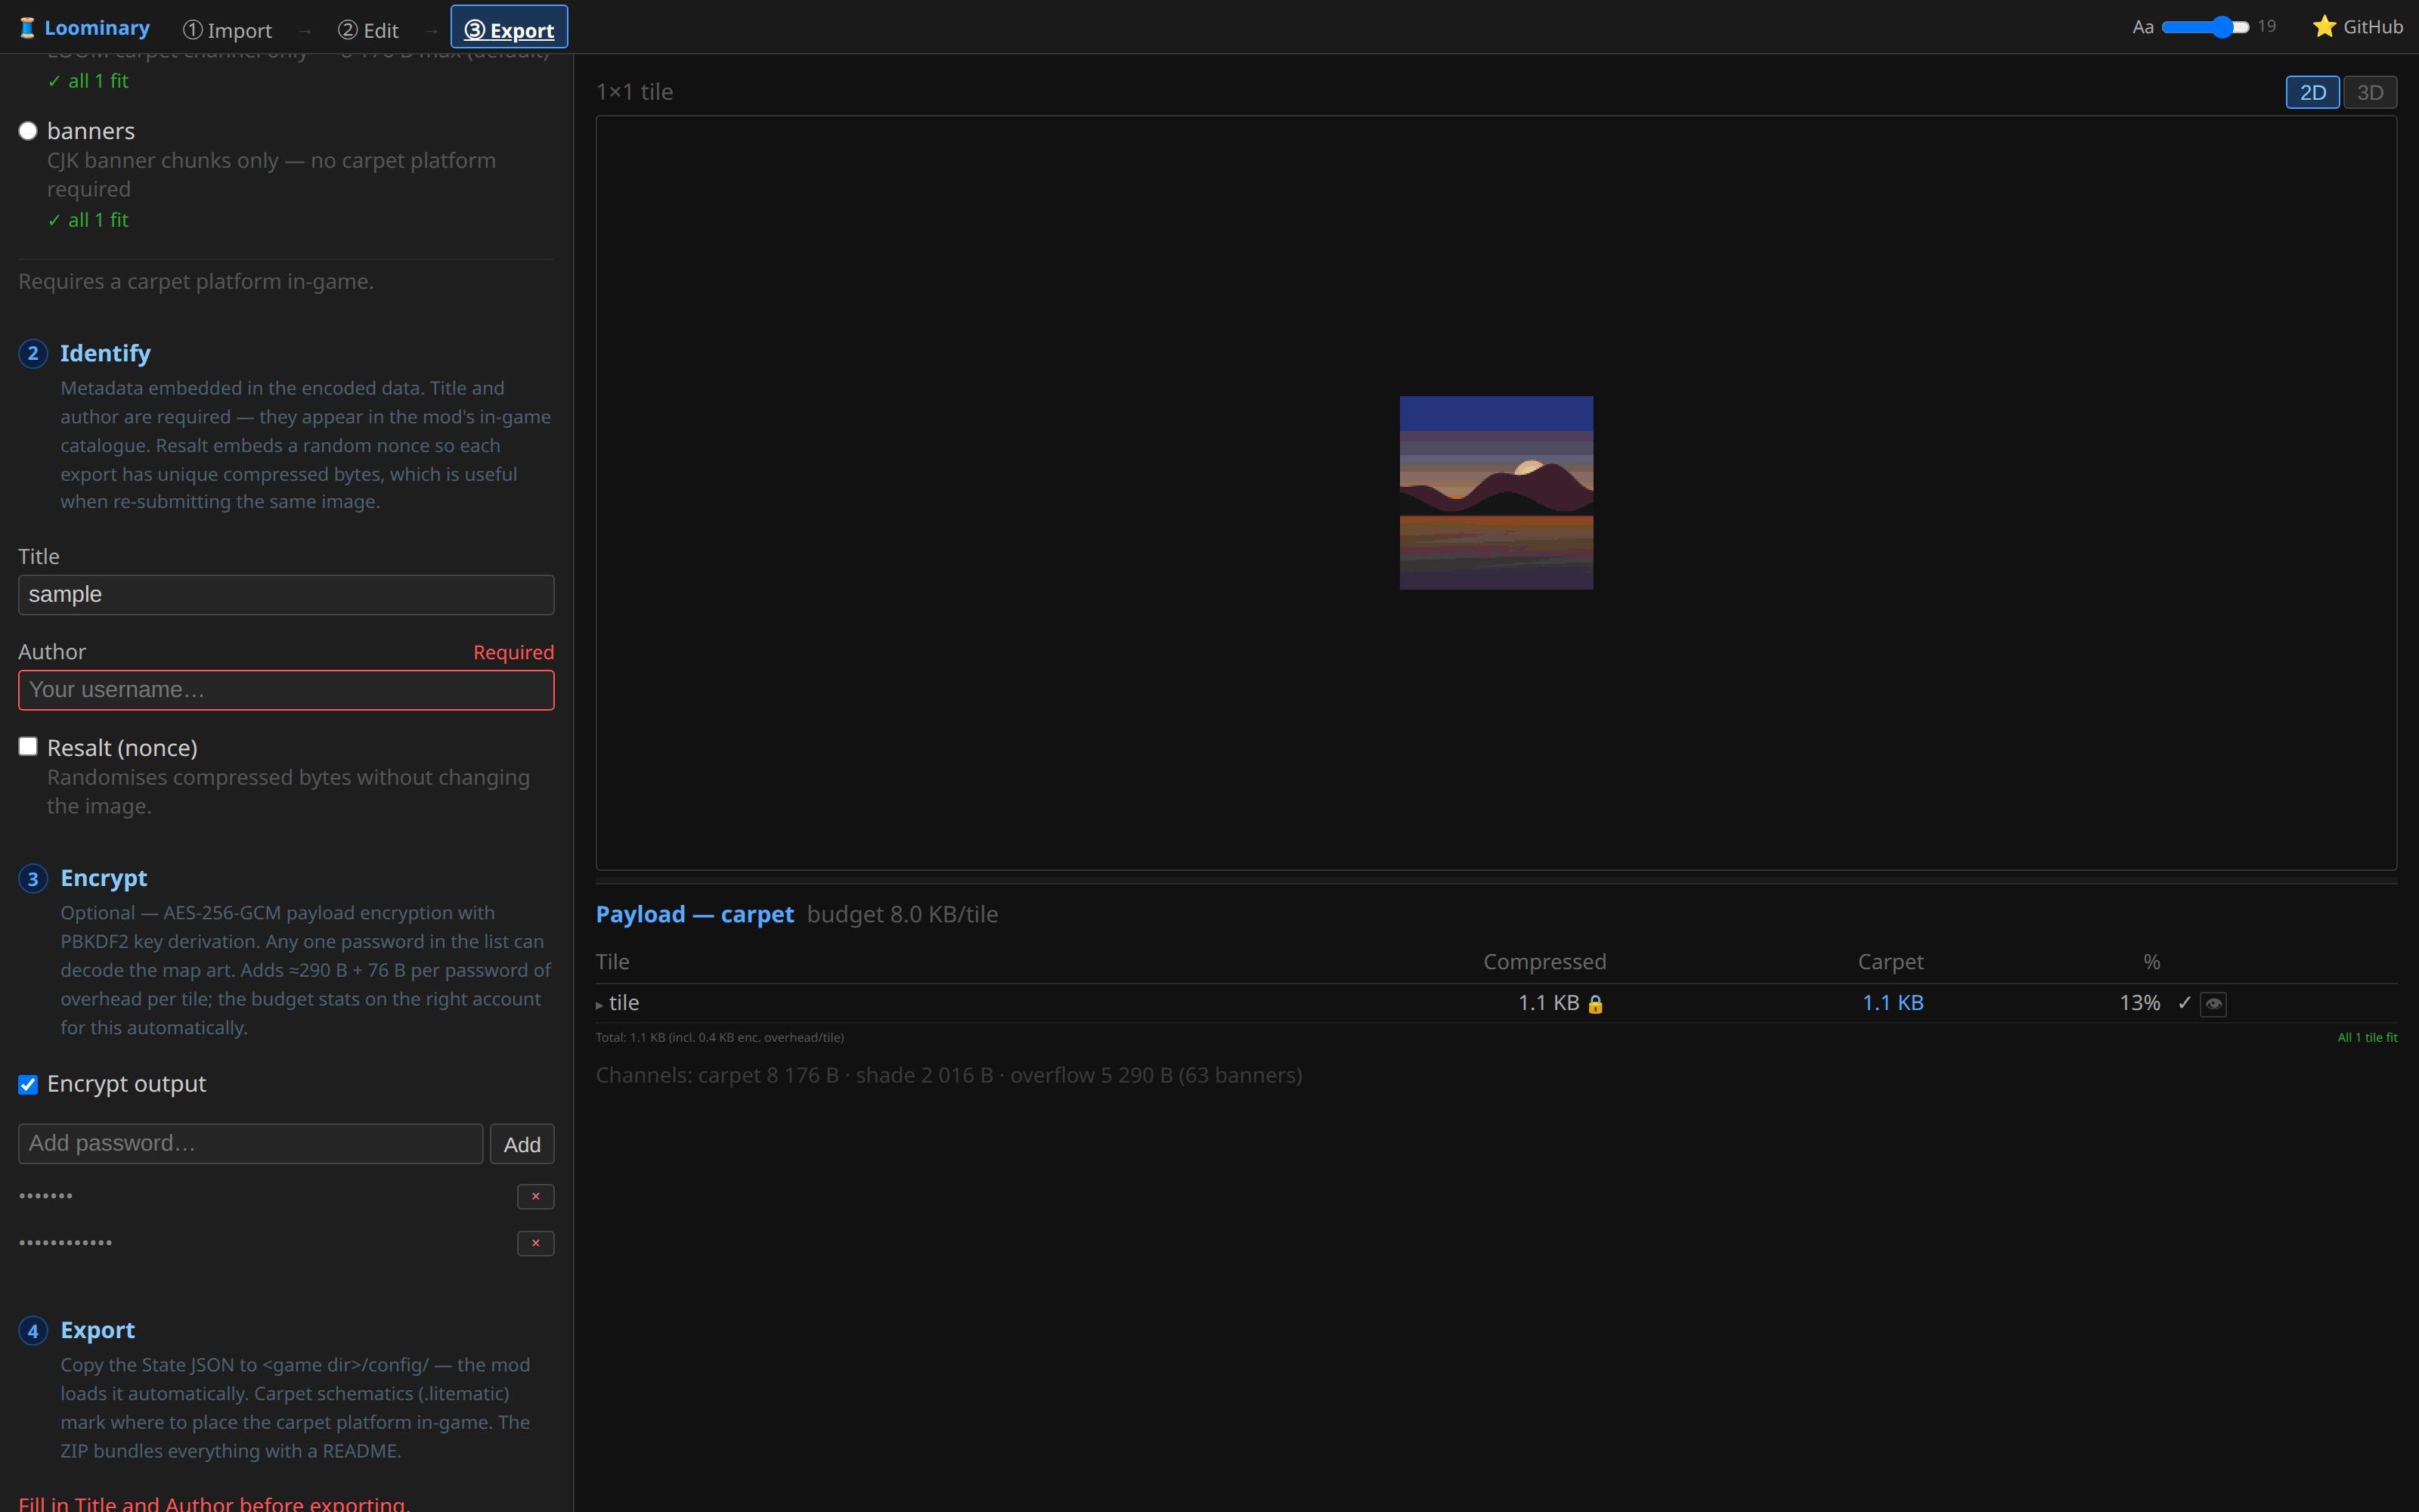The image size is (2419, 1512).
Task: Remove the second saved password
Action: click(536, 1243)
